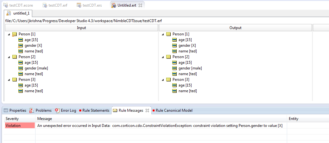Open the Rule Canonical Model tab

coord(173,110)
